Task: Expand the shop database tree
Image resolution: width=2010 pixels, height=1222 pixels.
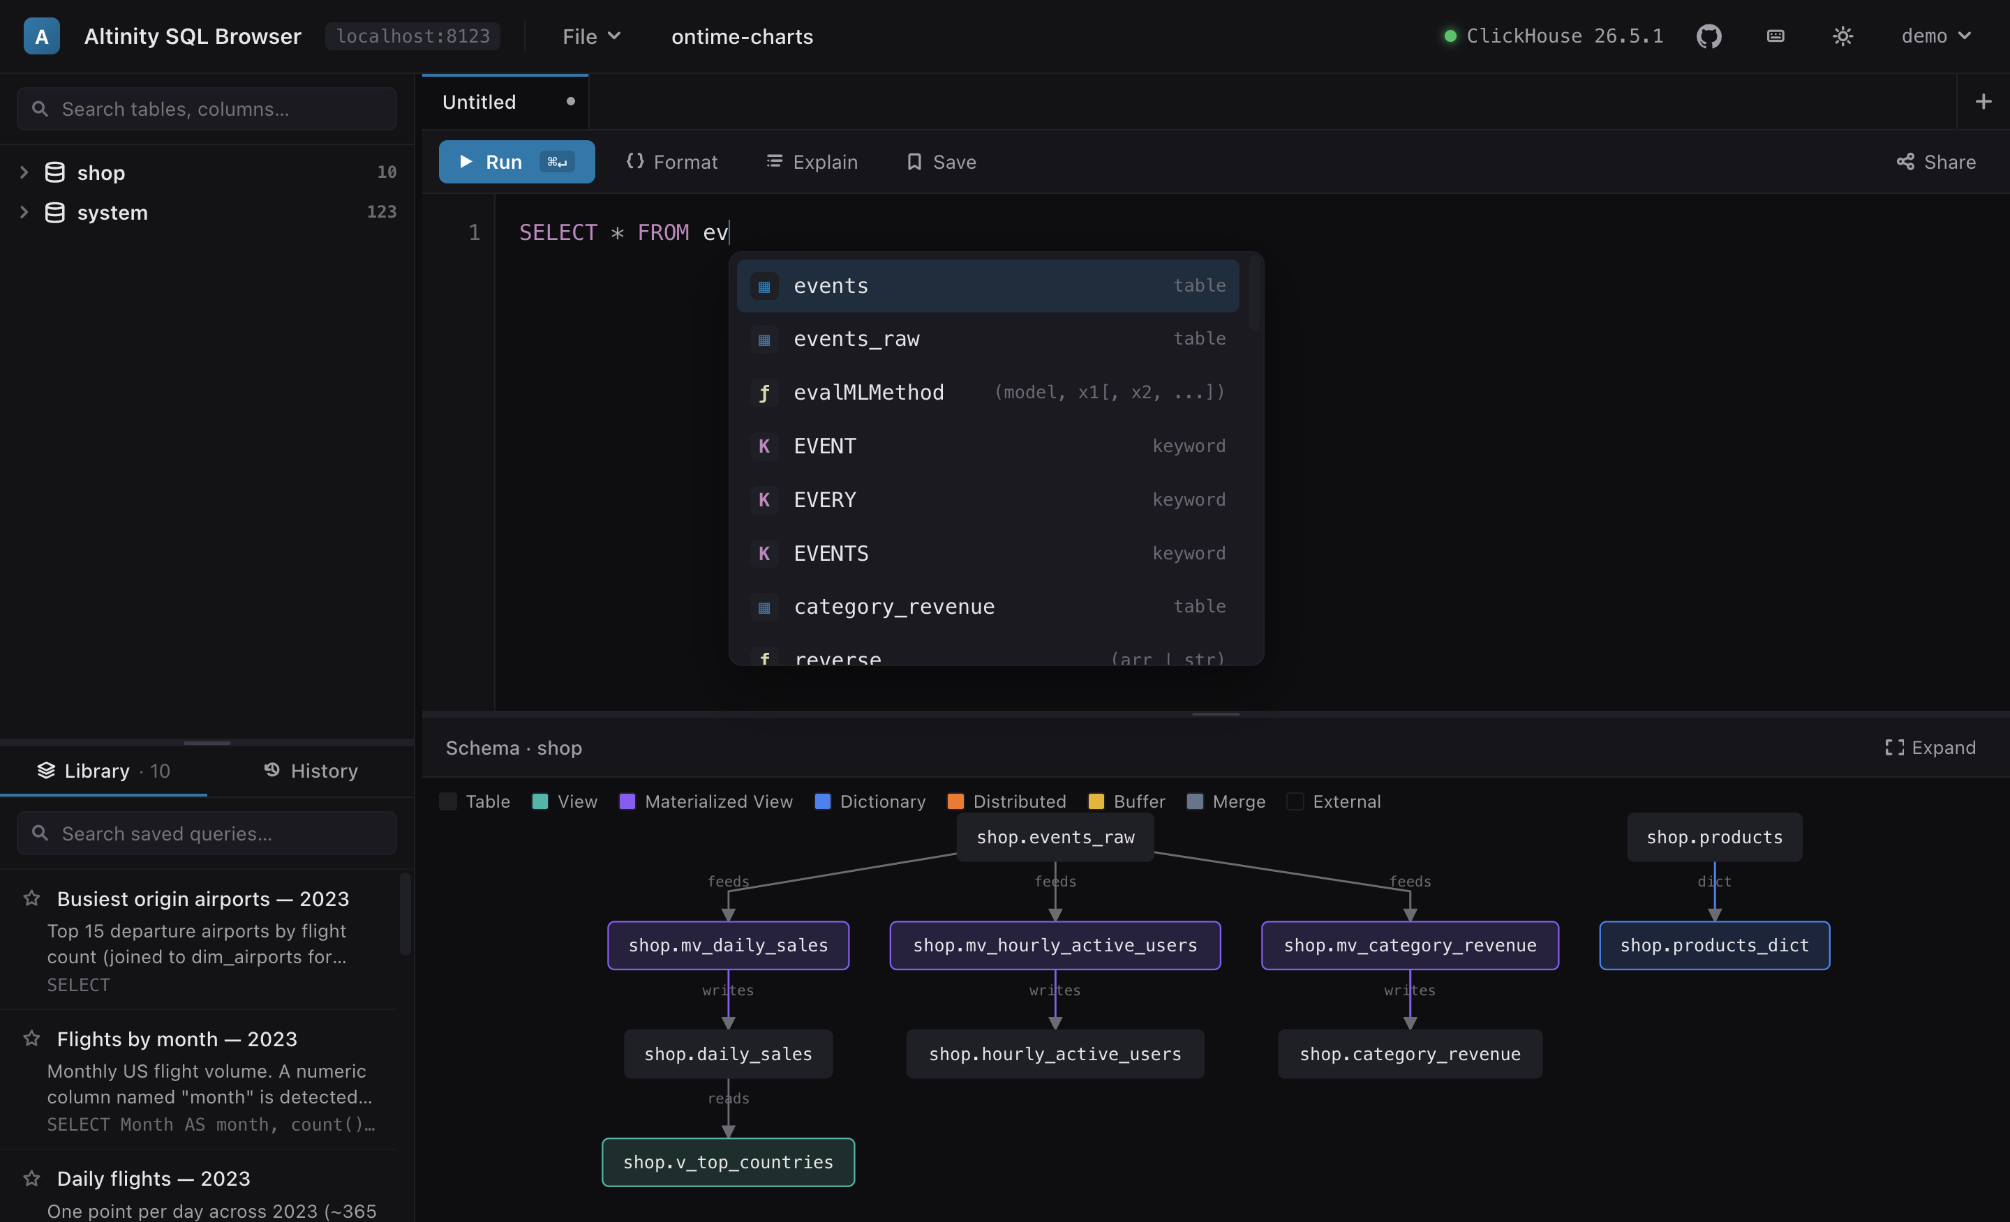Action: click(x=24, y=172)
